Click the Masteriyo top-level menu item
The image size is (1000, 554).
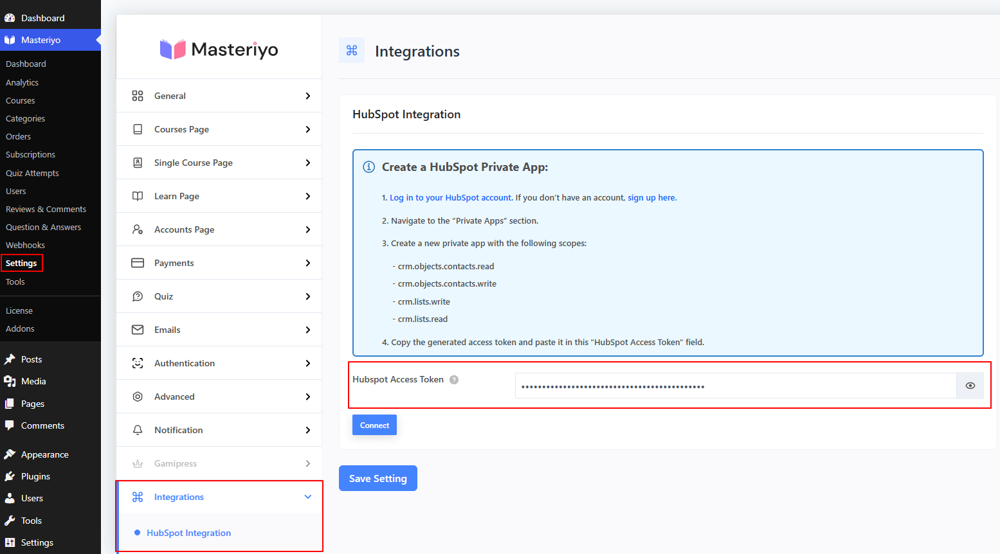coord(50,40)
